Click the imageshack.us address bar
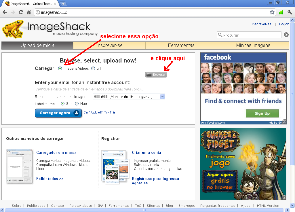Image resolution: width=295 pixels, height=212 pixels. (x=154, y=12)
